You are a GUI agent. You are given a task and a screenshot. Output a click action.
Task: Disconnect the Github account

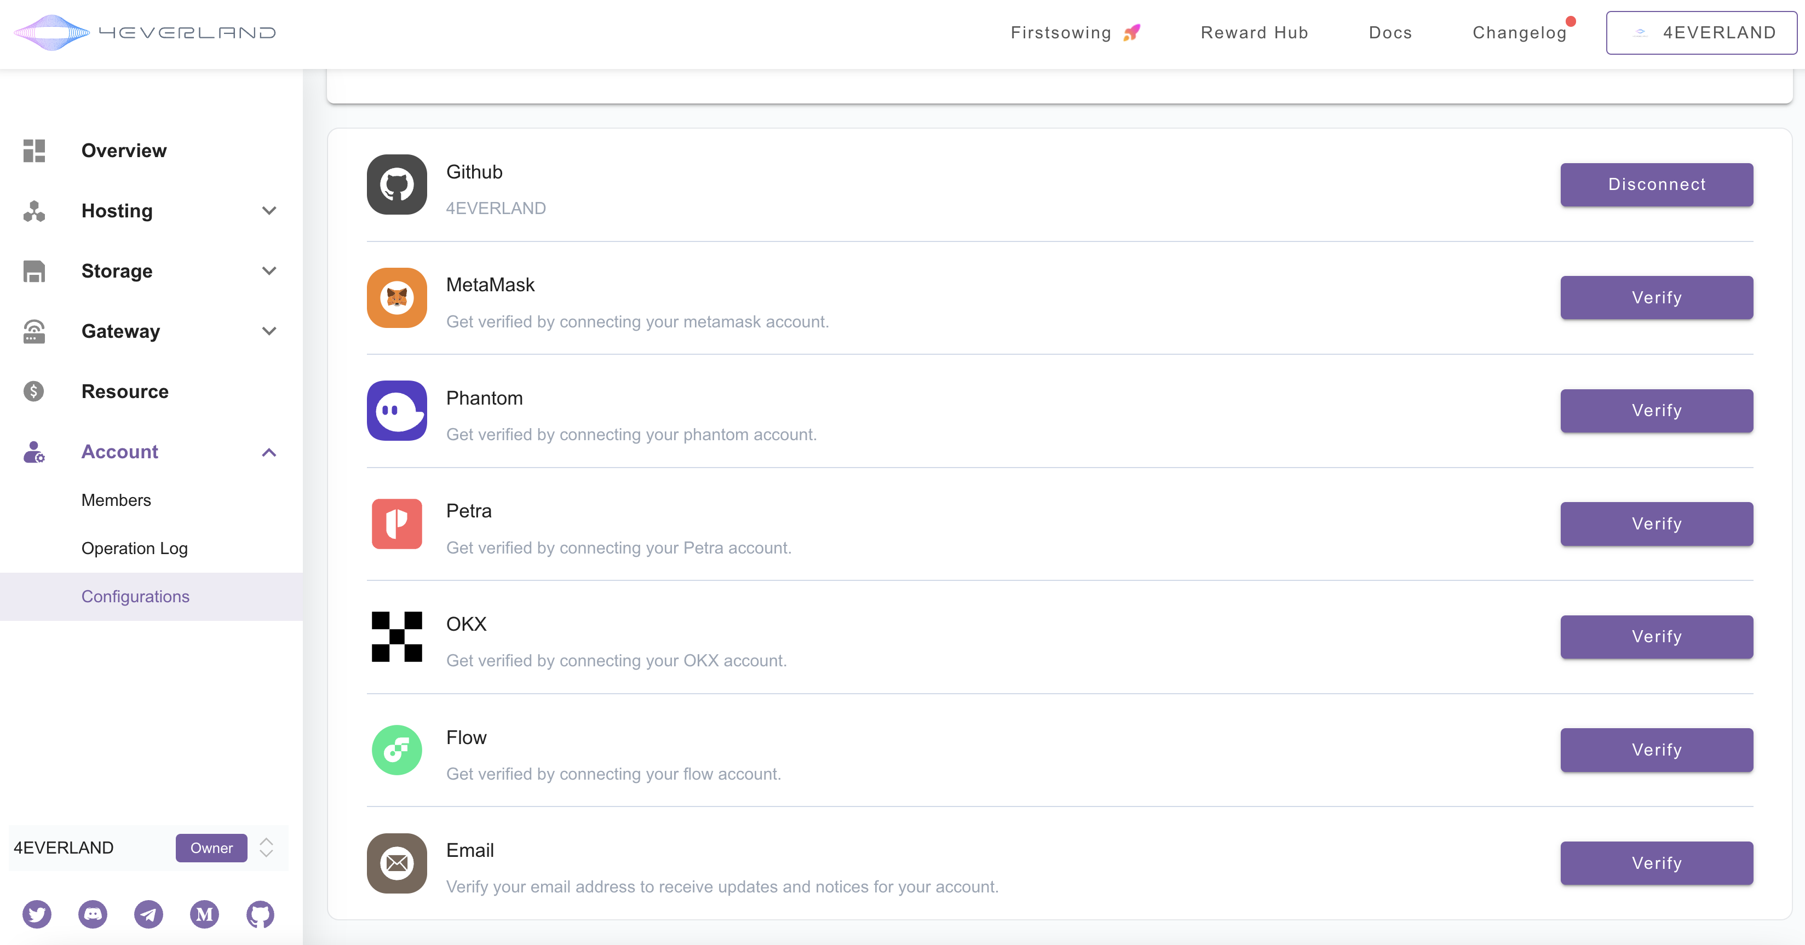tap(1657, 185)
